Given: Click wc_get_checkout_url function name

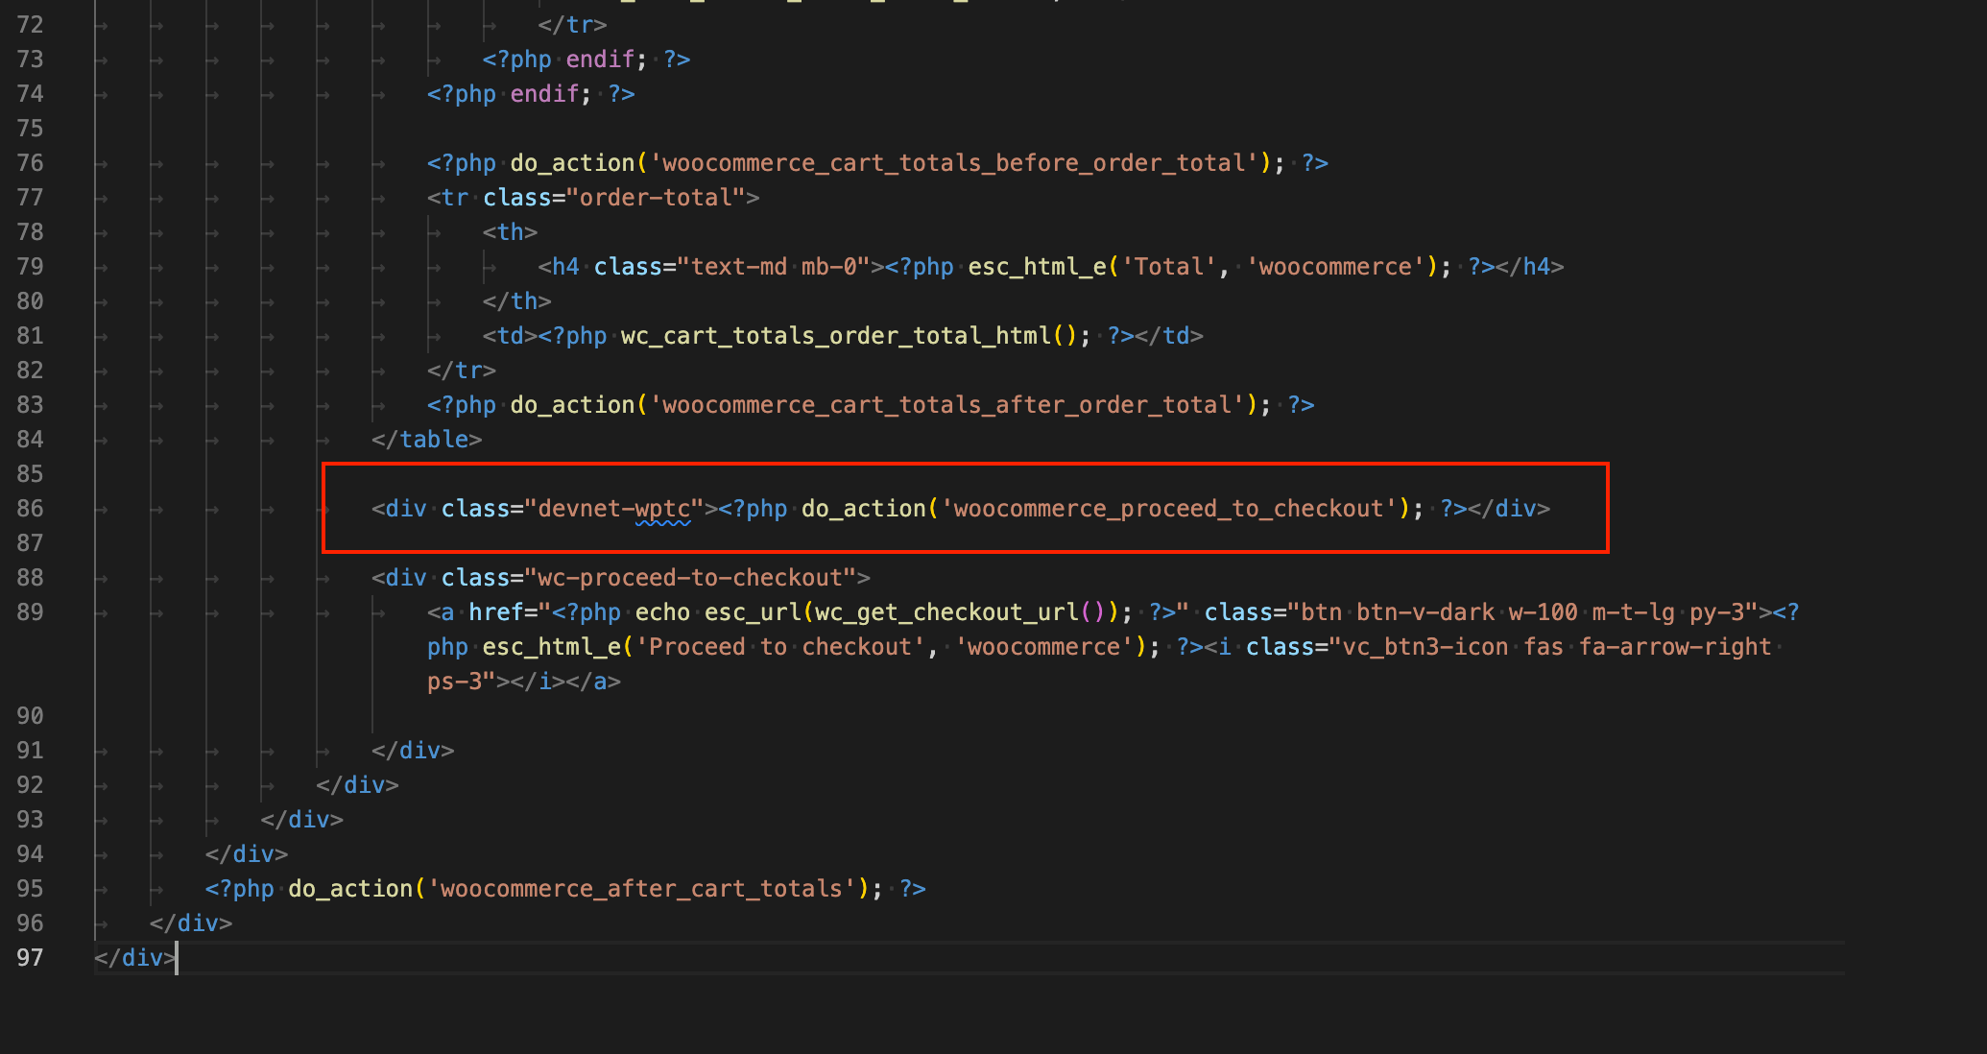Looking at the screenshot, I should pyautogui.click(x=946, y=612).
